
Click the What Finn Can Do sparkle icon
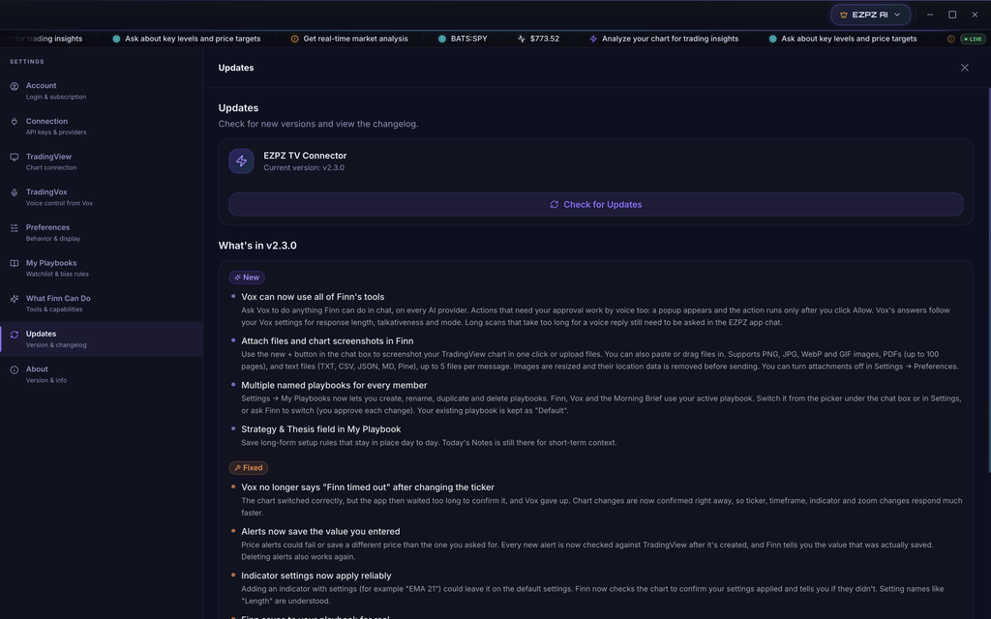pyautogui.click(x=14, y=298)
